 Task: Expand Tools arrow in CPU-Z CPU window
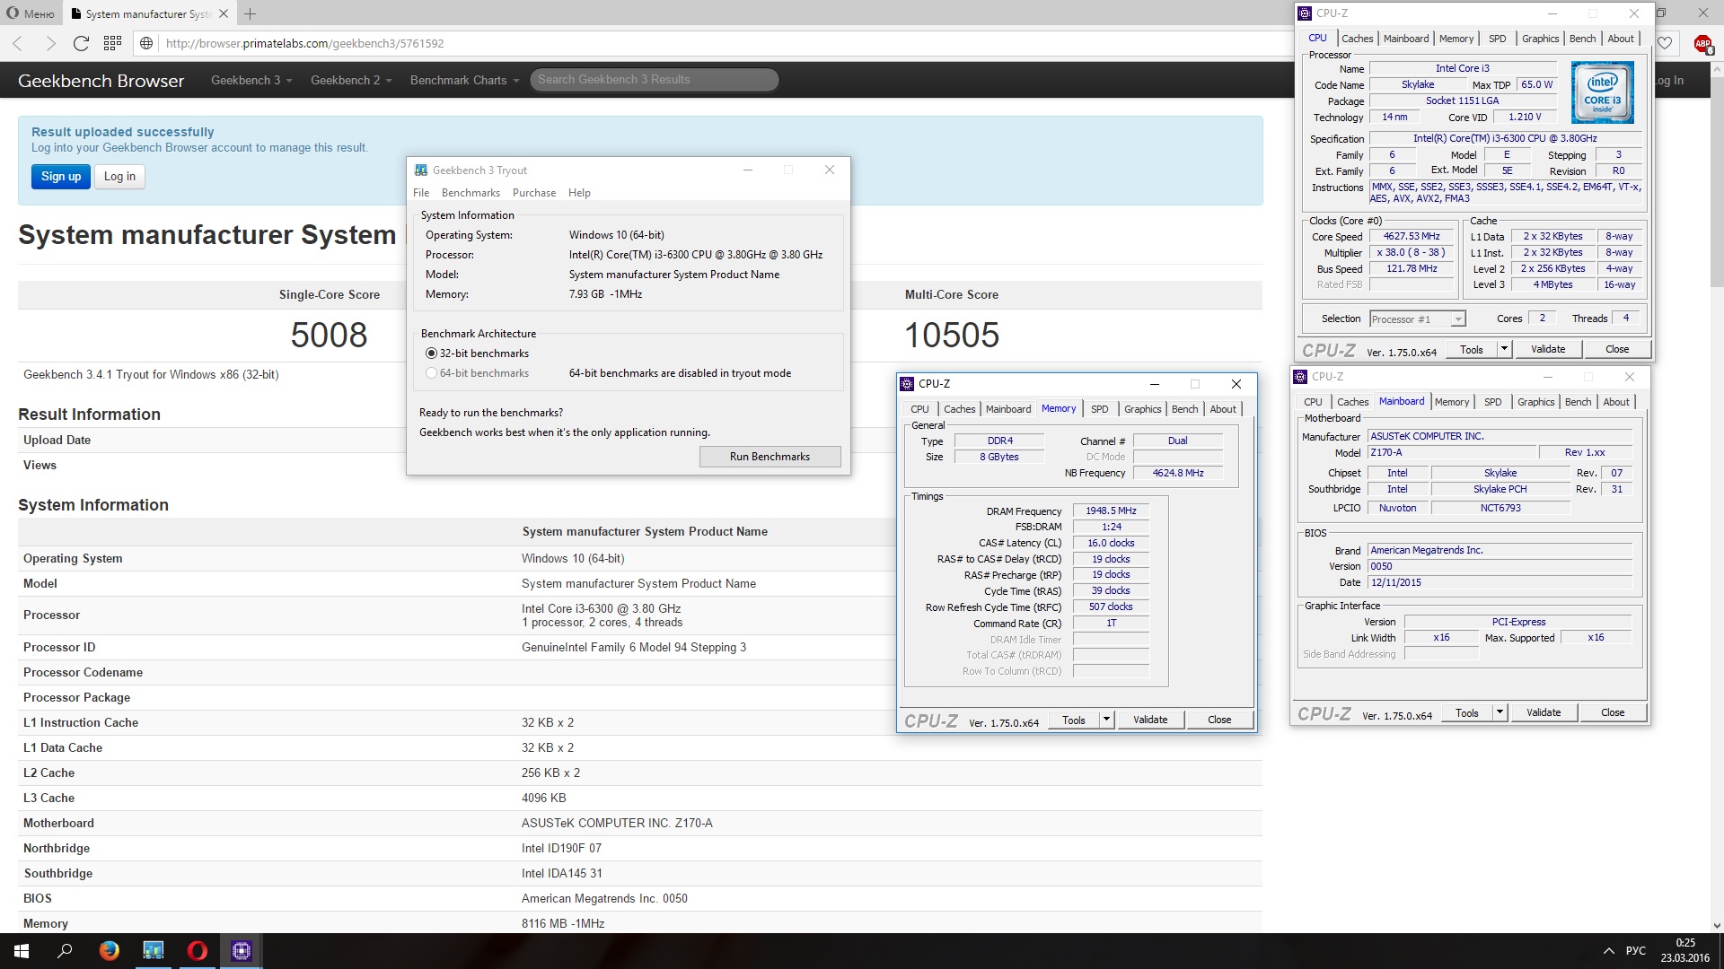[1504, 349]
